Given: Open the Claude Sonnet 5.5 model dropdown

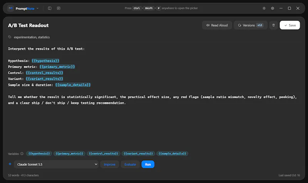Looking at the screenshot, I should (56, 165).
